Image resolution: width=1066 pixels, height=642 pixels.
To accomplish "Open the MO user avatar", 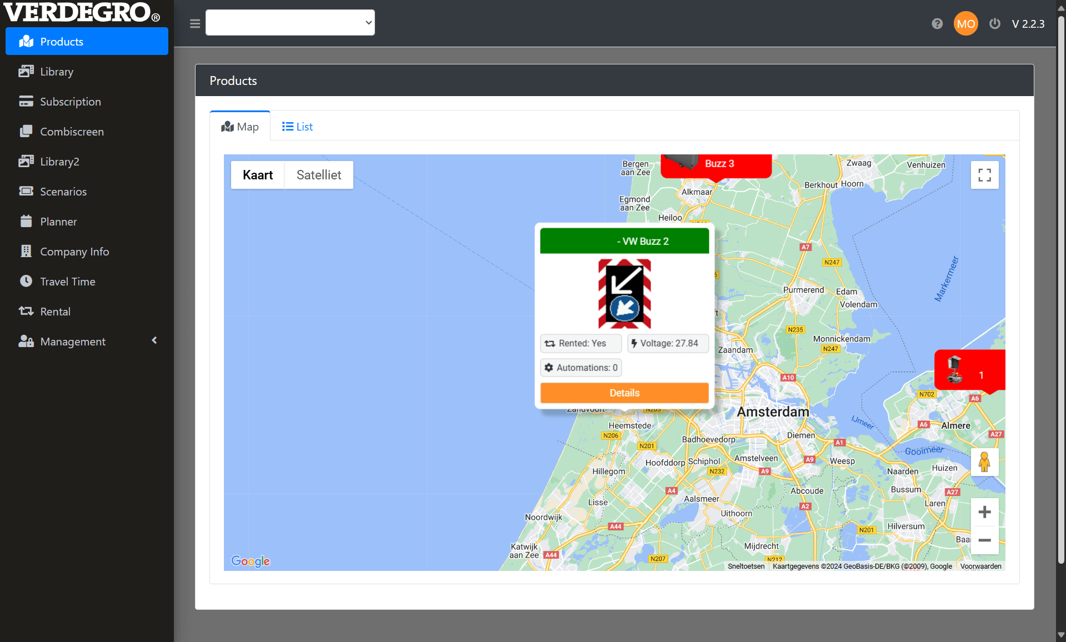I will coord(965,23).
